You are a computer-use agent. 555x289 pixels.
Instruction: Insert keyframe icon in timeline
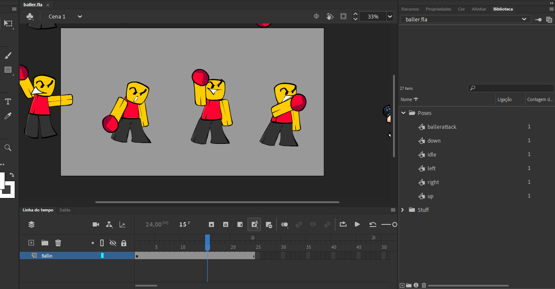211,224
